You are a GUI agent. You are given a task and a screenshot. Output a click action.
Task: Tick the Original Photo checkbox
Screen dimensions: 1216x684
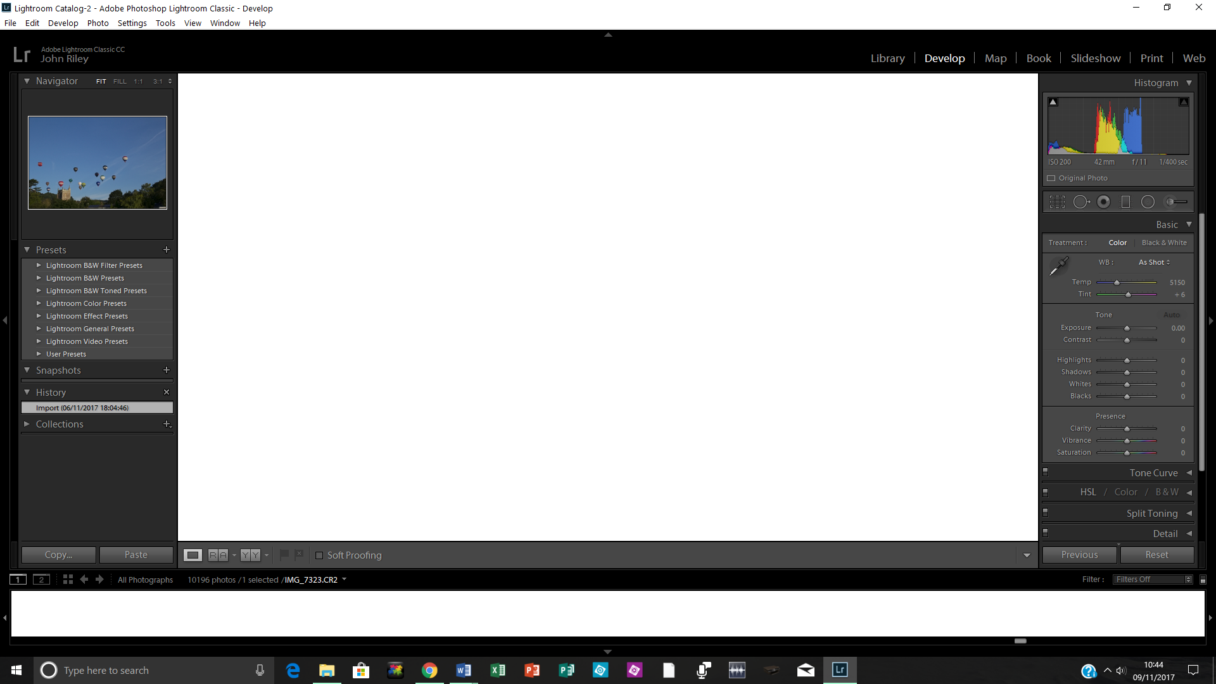tap(1051, 179)
